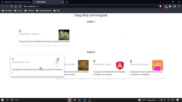Click 'Featured title 2 quinta' subtitle

[139, 64]
